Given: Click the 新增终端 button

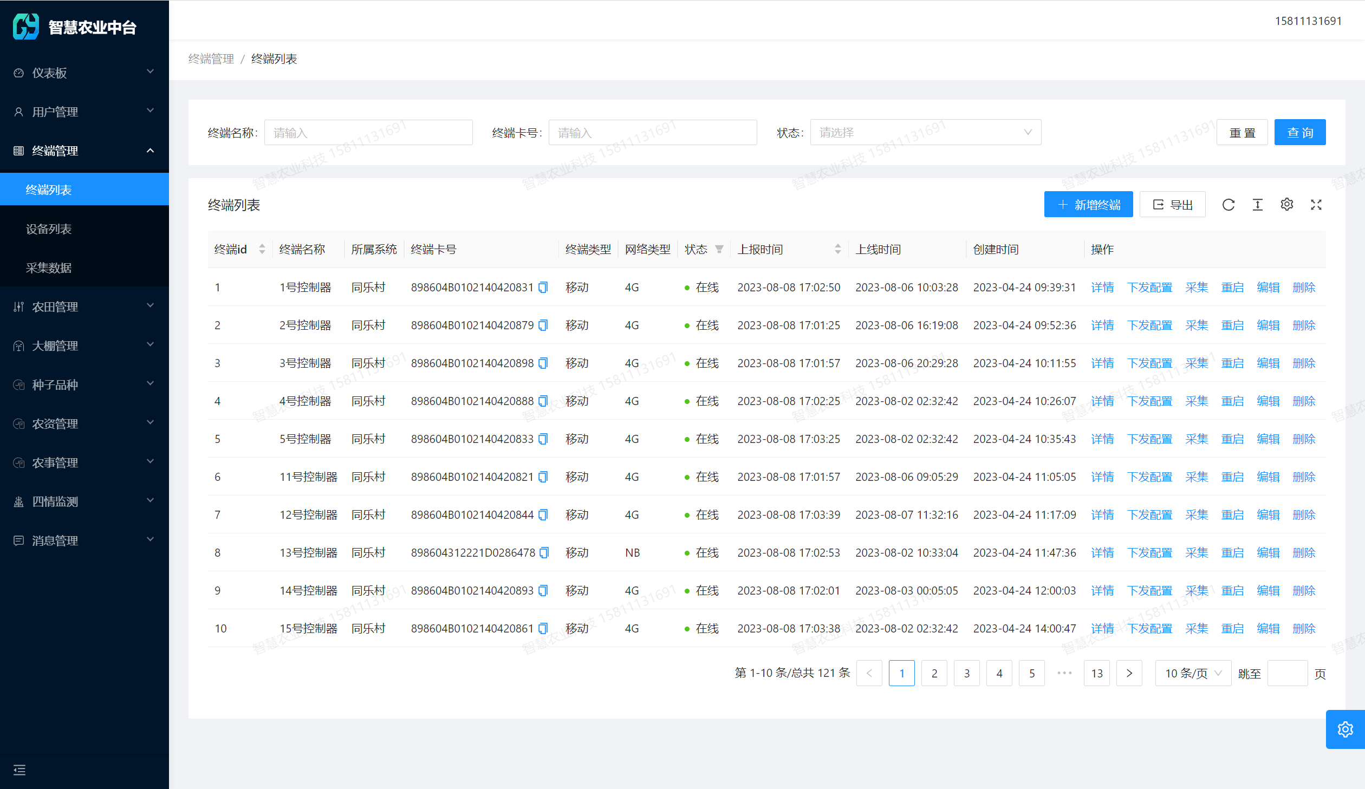Looking at the screenshot, I should coord(1088,204).
